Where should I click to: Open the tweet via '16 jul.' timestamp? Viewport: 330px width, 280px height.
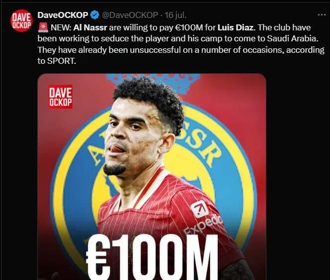175,15
